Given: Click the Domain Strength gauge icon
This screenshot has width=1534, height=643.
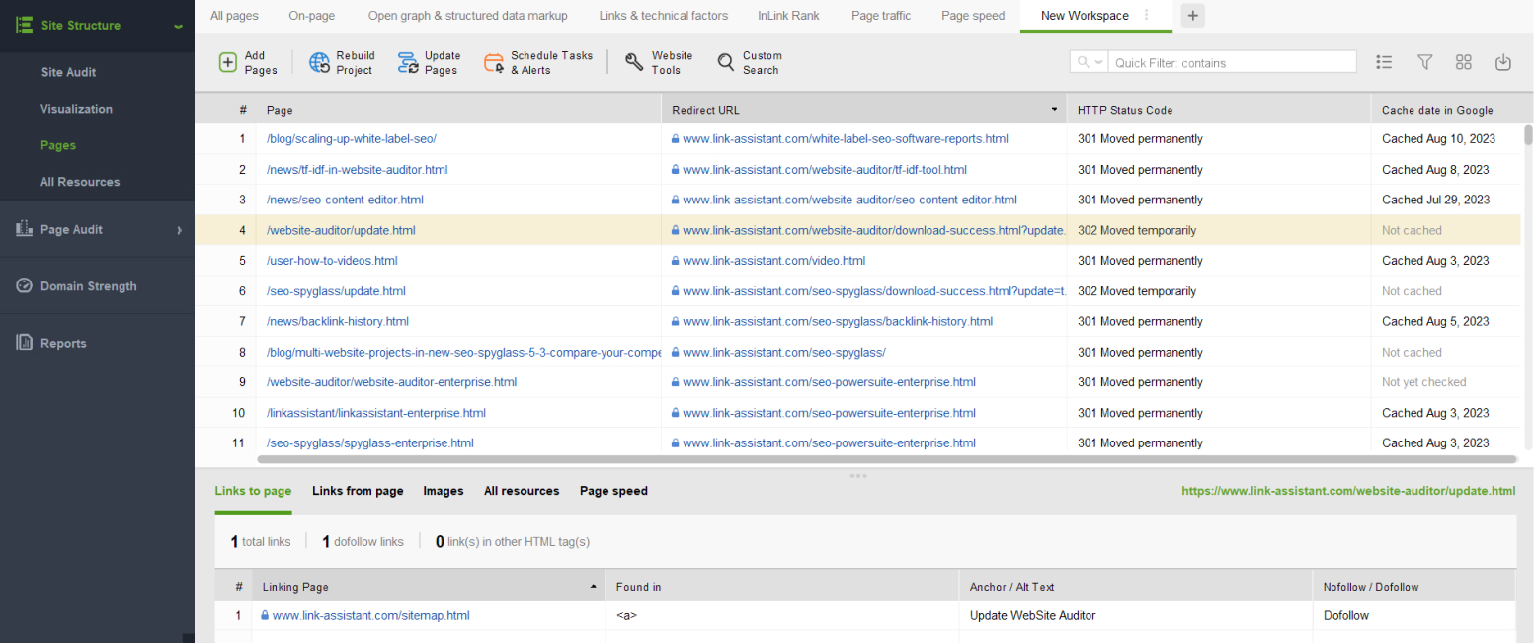Looking at the screenshot, I should click(x=25, y=285).
